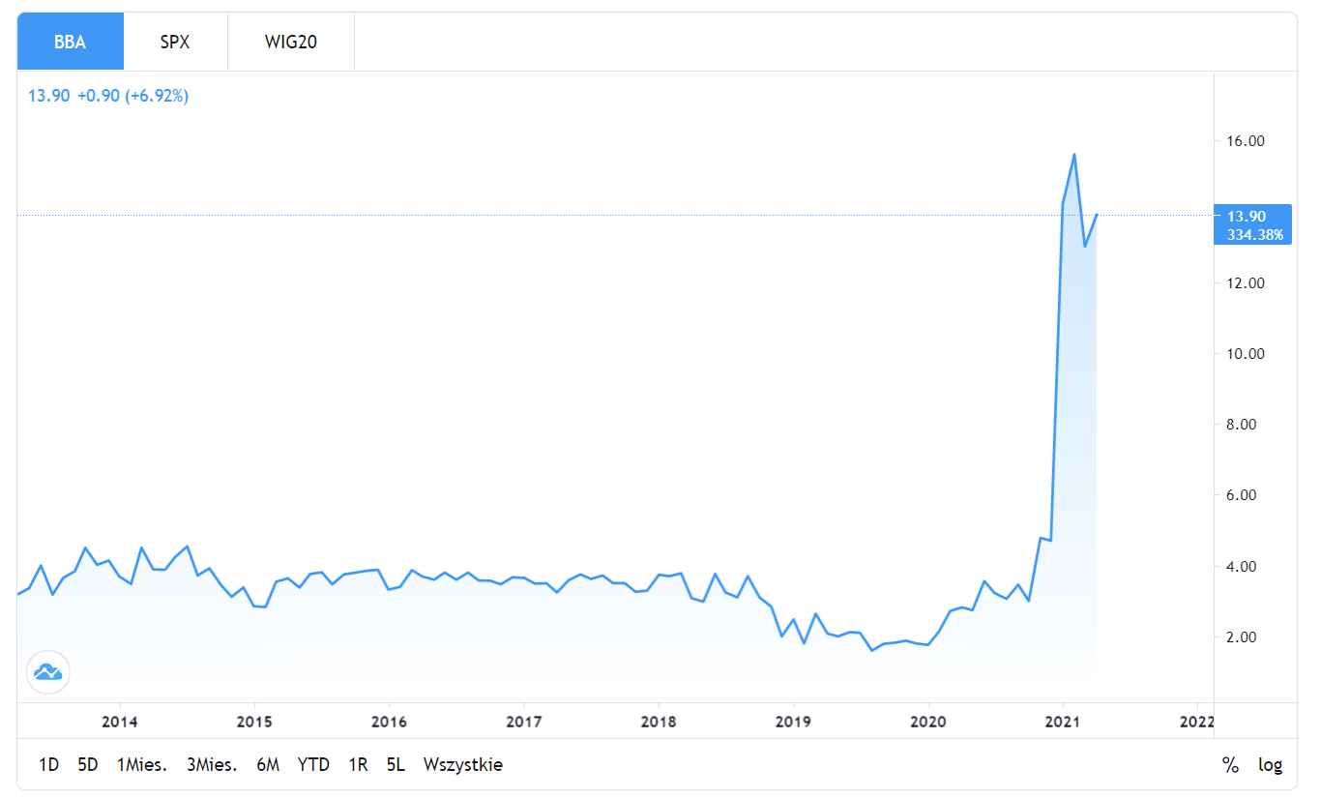
Task: Select the 5L time range
Action: pos(396,764)
